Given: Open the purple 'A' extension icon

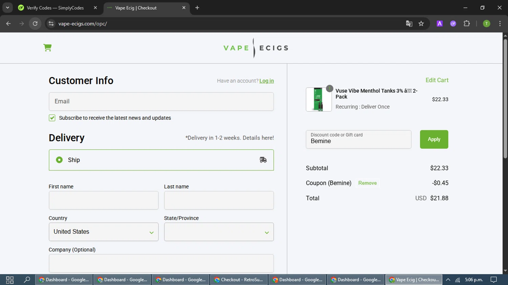Looking at the screenshot, I should (x=440, y=24).
